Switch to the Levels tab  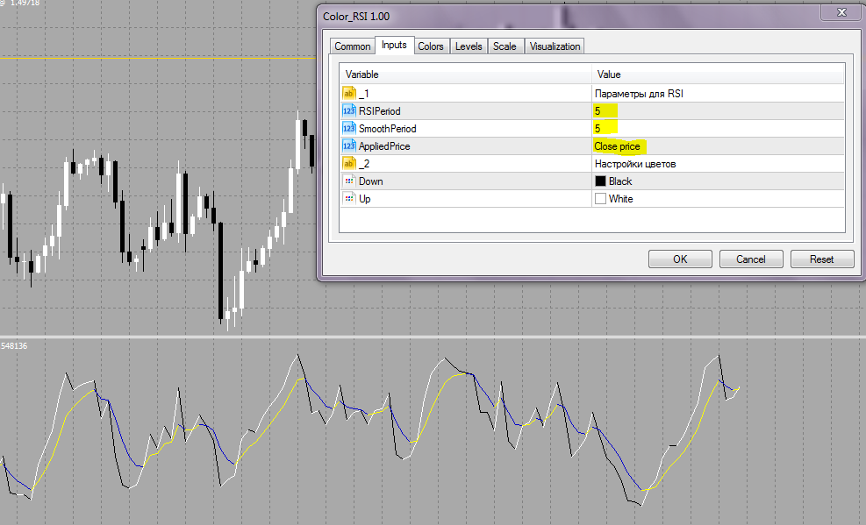coord(468,46)
